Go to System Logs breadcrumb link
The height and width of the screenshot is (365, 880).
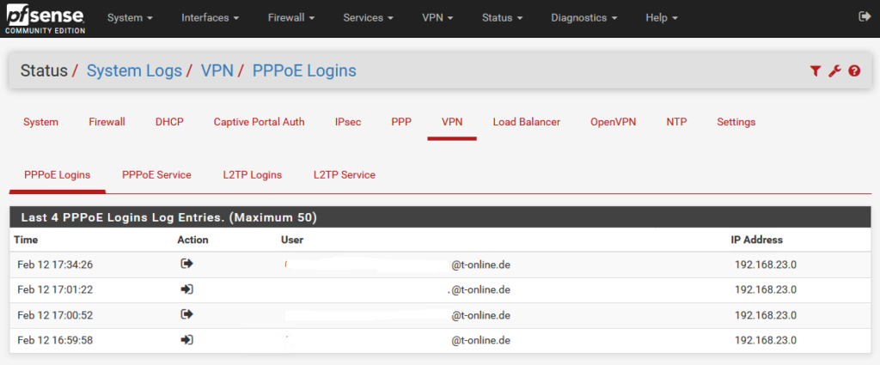coord(134,70)
